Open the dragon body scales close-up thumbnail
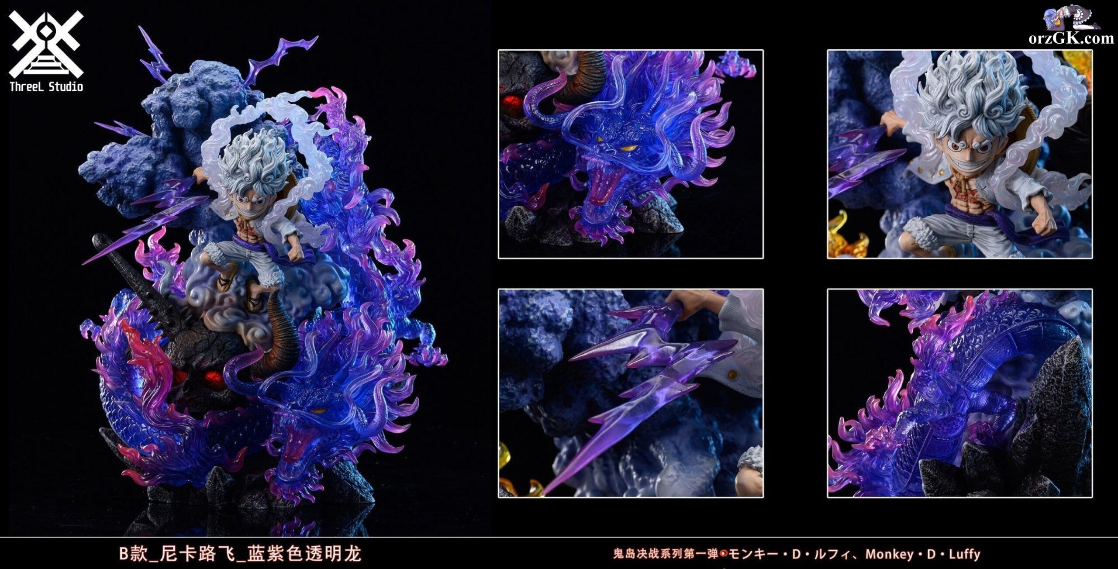The width and height of the screenshot is (1118, 569). (x=959, y=393)
